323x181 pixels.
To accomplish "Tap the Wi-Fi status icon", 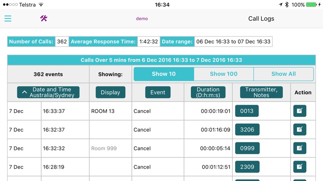I will (x=41, y=5).
